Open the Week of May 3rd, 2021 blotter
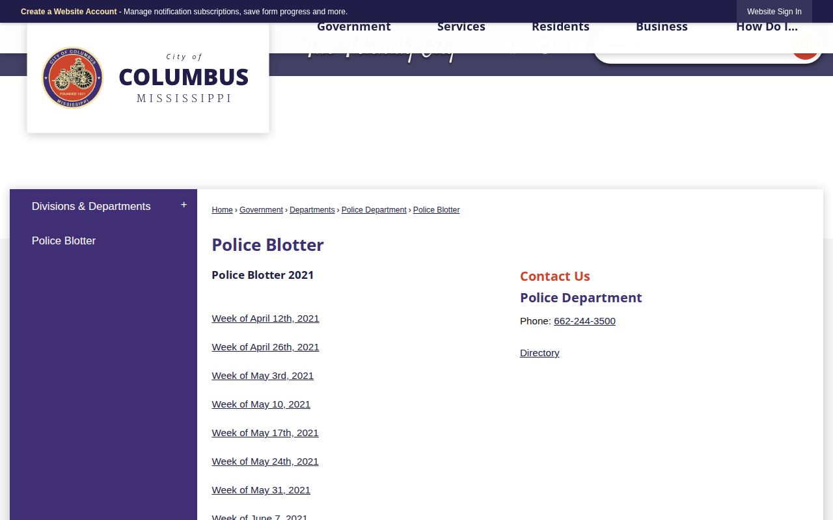This screenshot has height=520, width=833. (x=263, y=376)
